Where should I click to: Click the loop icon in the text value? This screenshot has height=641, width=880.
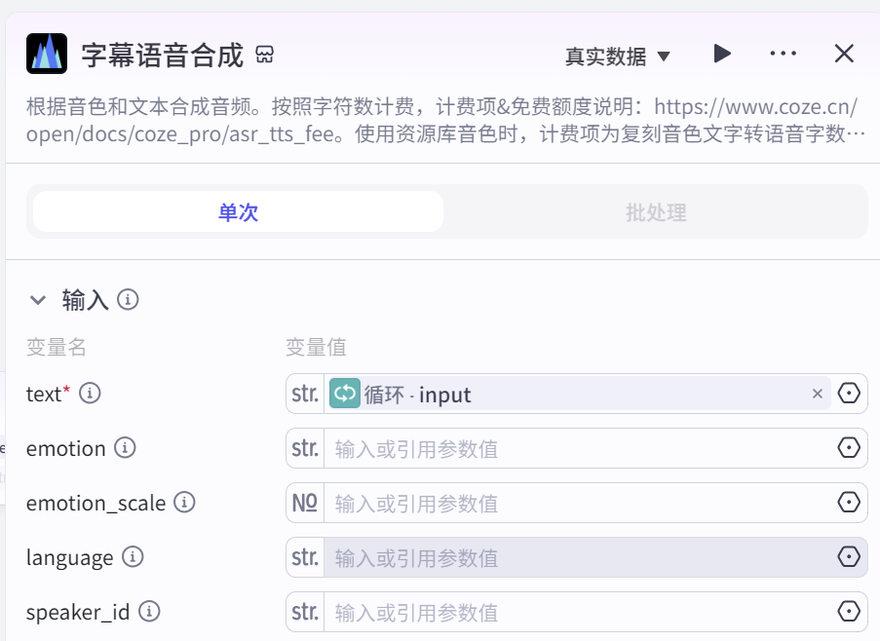(345, 394)
